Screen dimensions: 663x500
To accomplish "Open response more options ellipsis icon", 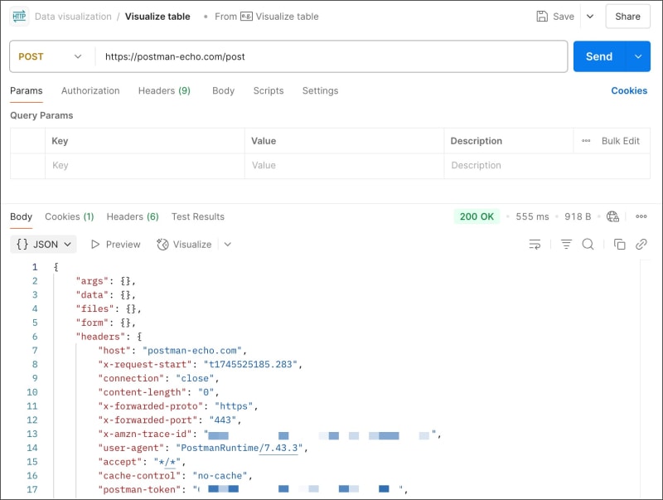I will point(641,216).
